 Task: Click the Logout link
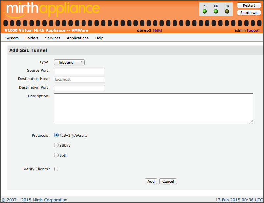point(253,31)
